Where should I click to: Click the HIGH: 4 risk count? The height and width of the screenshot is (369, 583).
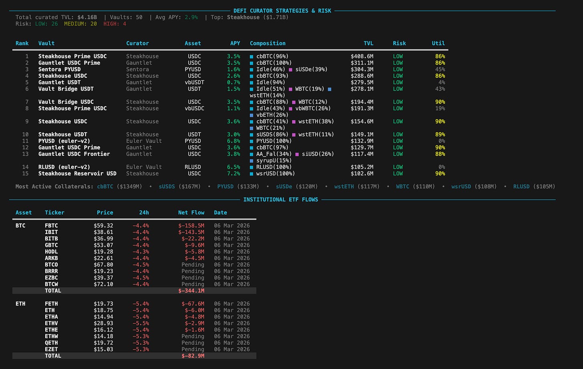[x=115, y=24]
